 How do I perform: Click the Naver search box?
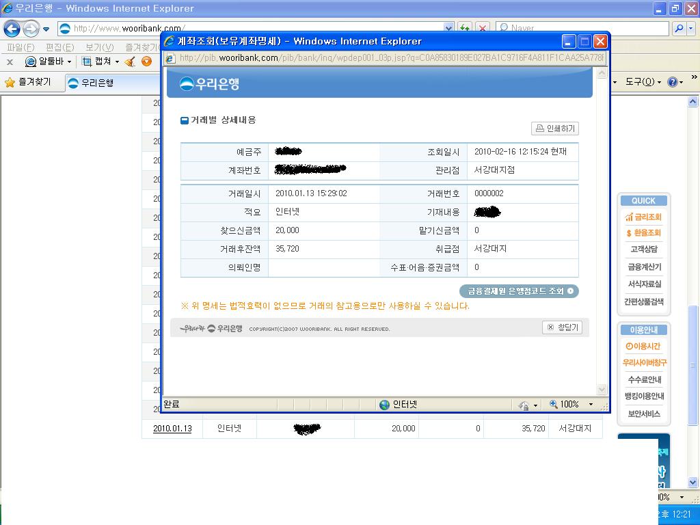tap(582, 29)
